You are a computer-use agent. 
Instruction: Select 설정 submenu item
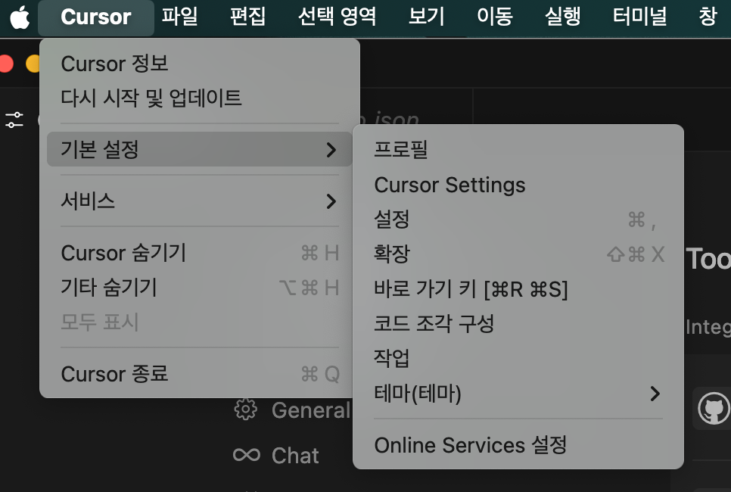tap(518, 220)
